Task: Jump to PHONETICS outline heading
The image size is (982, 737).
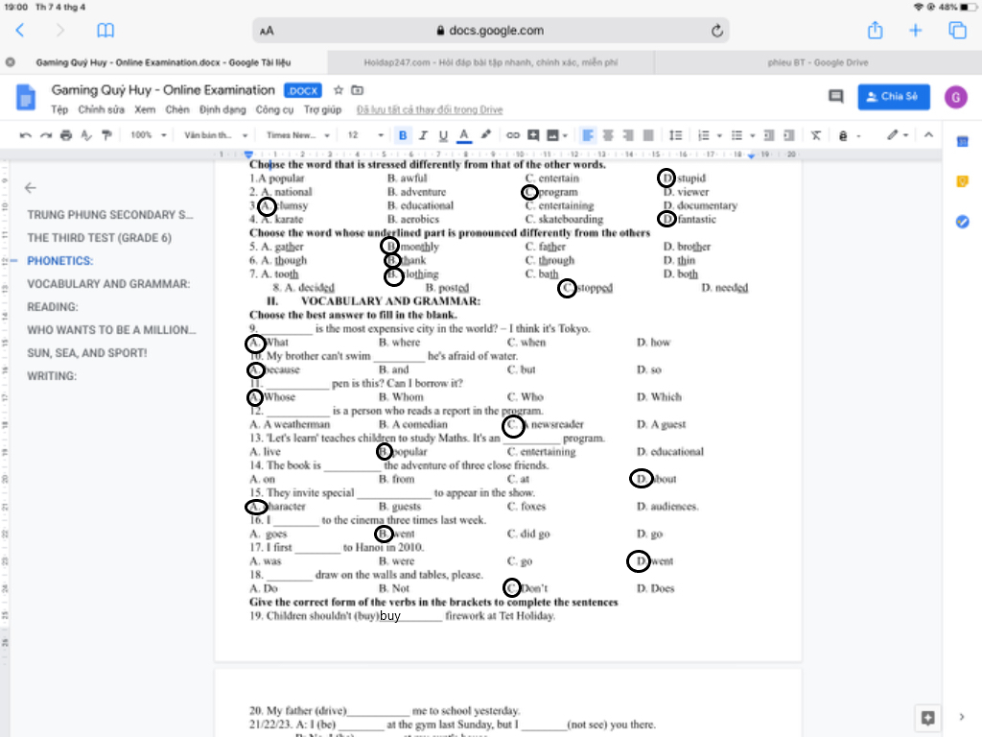Action: coord(59,261)
